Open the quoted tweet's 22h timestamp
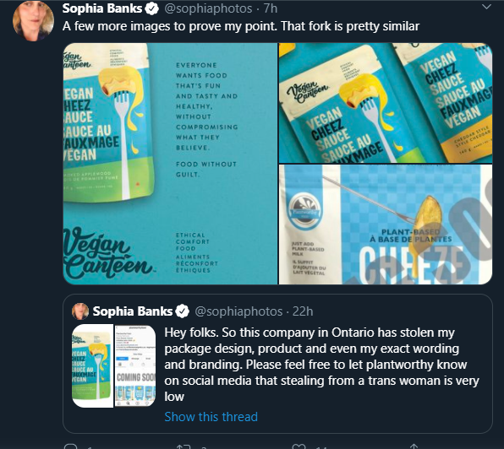This screenshot has width=504, height=449. click(303, 311)
